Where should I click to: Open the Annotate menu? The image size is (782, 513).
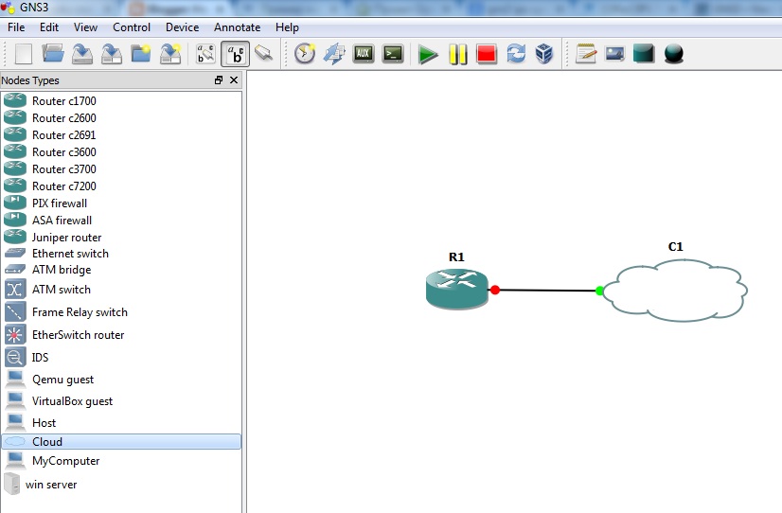[237, 27]
